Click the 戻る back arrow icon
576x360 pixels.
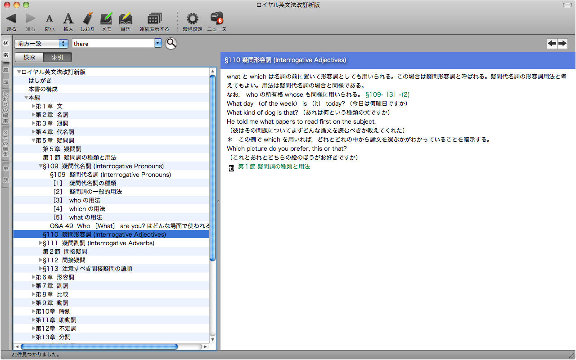click(12, 19)
